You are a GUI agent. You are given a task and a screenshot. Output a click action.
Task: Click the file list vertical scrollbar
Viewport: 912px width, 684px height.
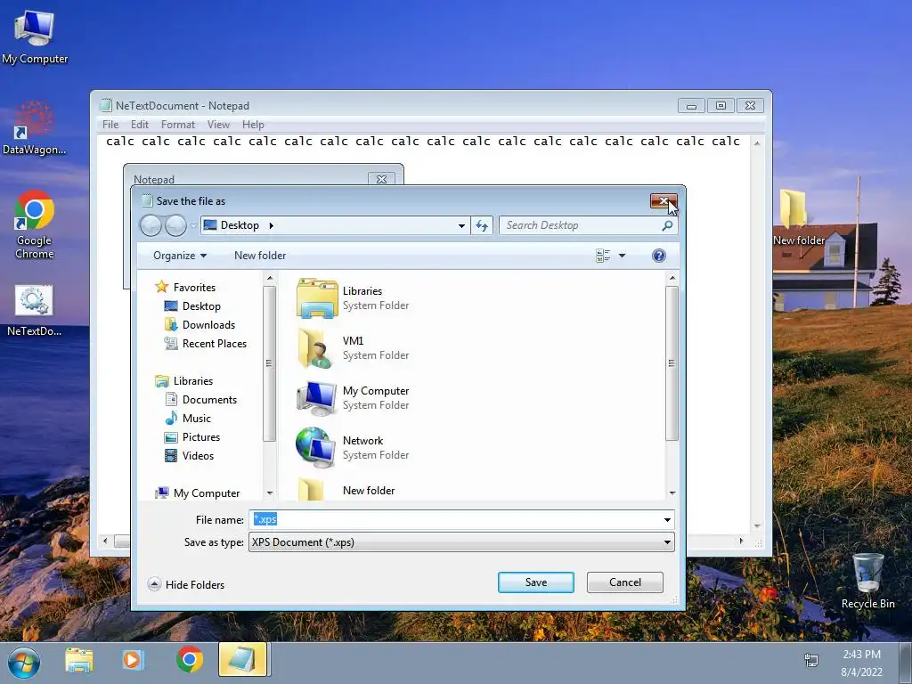tap(672, 363)
